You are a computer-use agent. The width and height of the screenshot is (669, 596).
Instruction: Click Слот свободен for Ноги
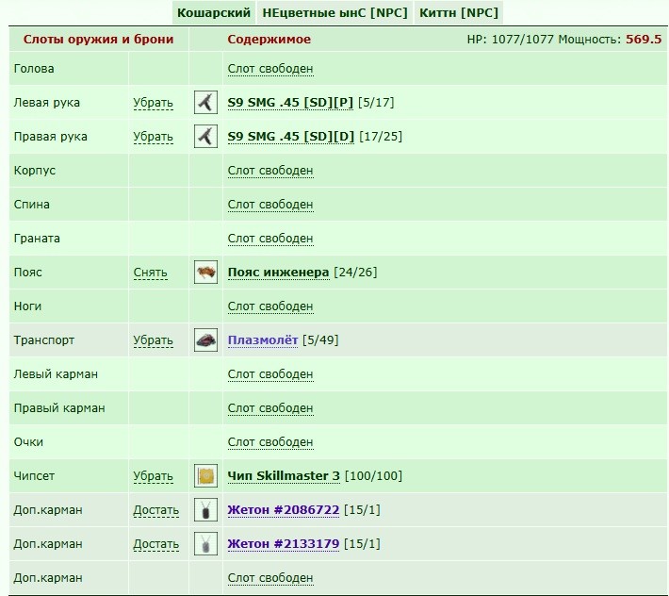(270, 306)
